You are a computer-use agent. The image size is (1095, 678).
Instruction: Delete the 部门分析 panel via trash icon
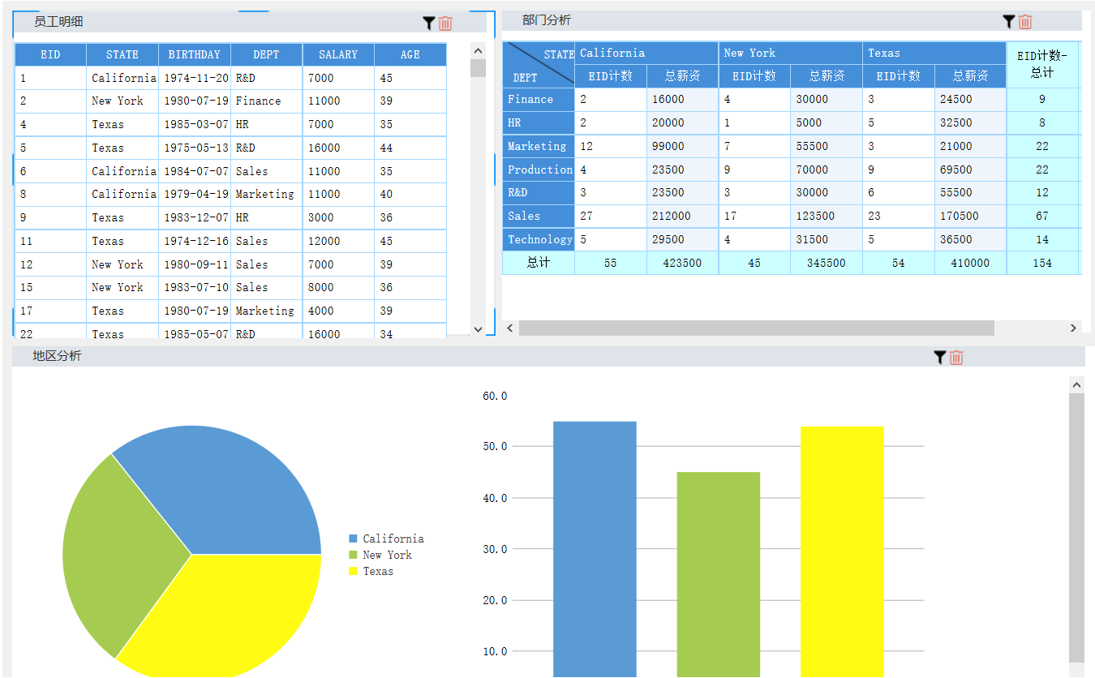tap(1025, 22)
